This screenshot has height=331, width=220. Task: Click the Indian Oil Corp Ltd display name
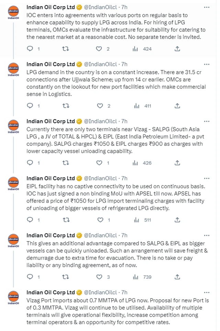point(50,7)
